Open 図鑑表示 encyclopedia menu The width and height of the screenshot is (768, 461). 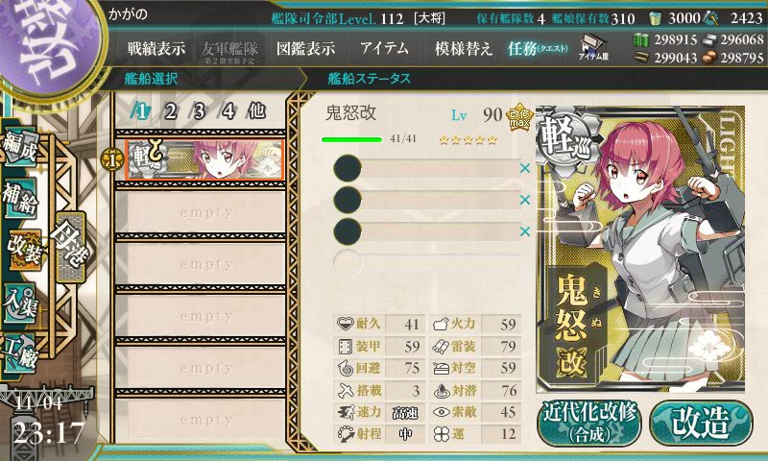point(305,48)
